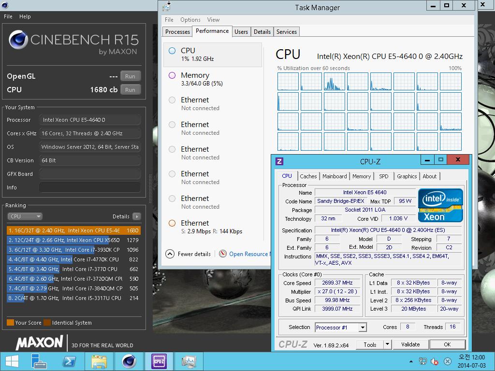
Task: Open the Windows Start button
Action: point(12,361)
